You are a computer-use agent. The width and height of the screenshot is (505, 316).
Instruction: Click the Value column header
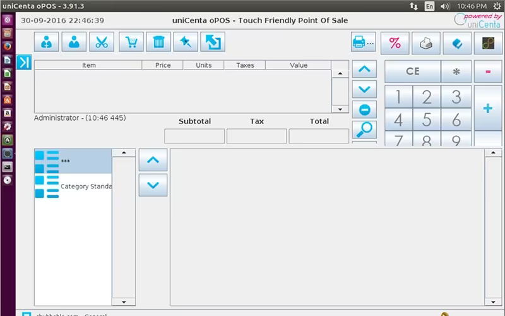click(x=298, y=65)
